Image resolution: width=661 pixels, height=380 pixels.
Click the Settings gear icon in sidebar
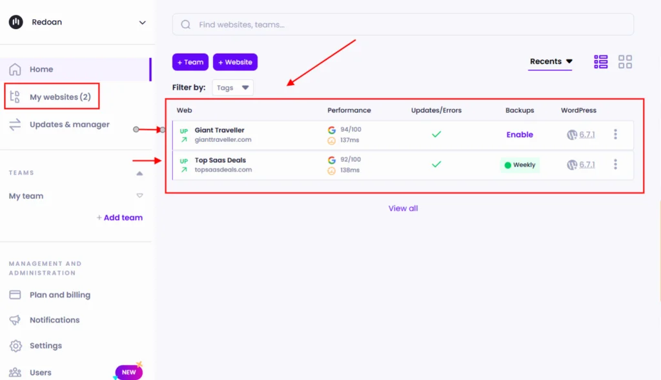coord(15,346)
